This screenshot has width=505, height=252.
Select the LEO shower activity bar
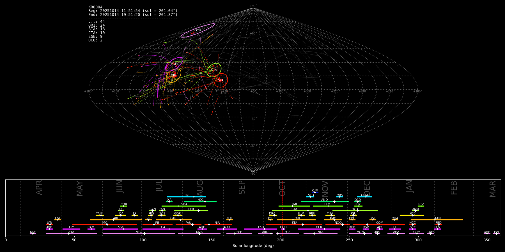[328, 206]
